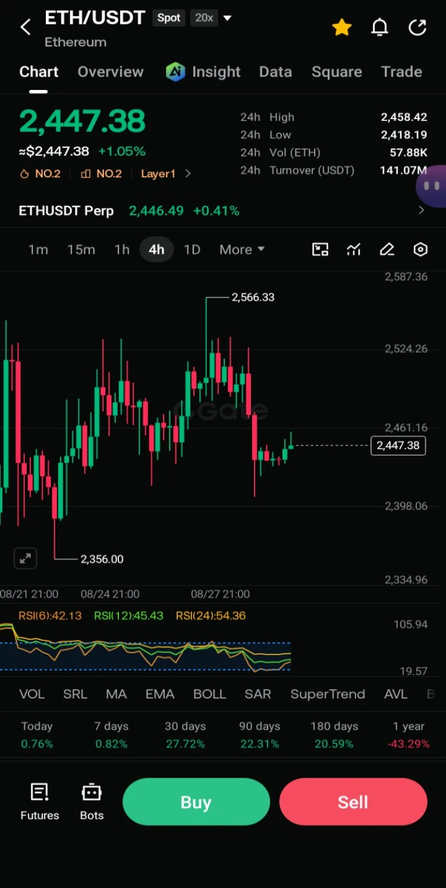Switch to the Chart tab
This screenshot has width=446, height=888.
click(39, 72)
